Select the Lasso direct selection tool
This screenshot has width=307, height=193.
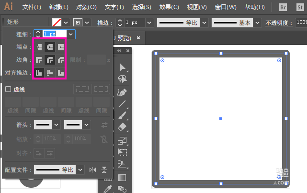[123, 79]
